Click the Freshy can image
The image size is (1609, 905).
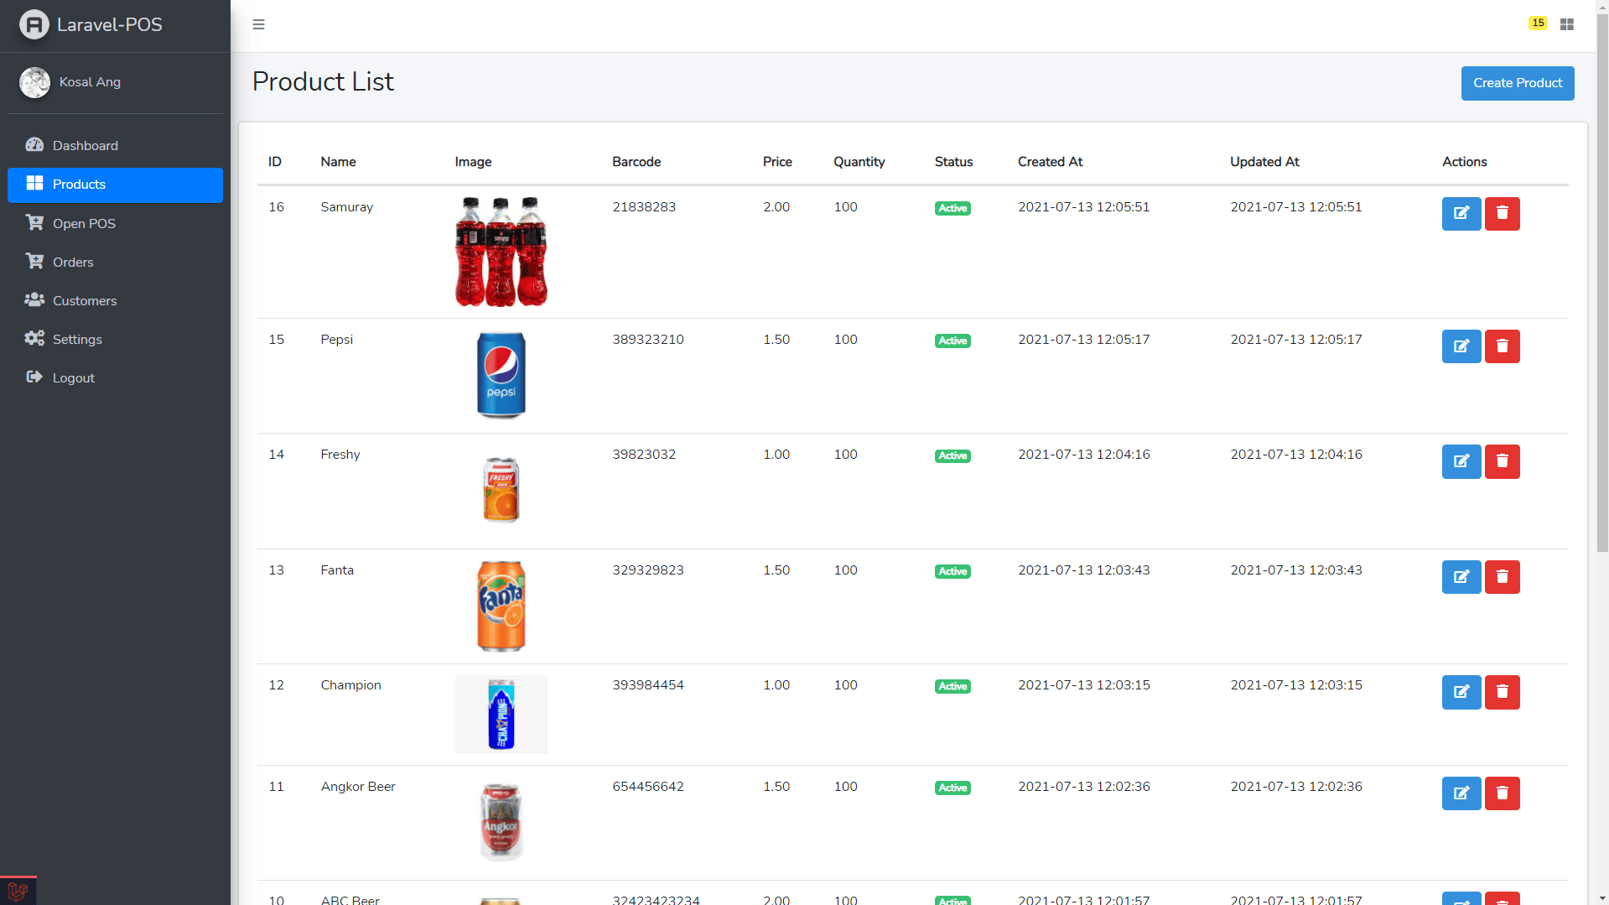[501, 490]
